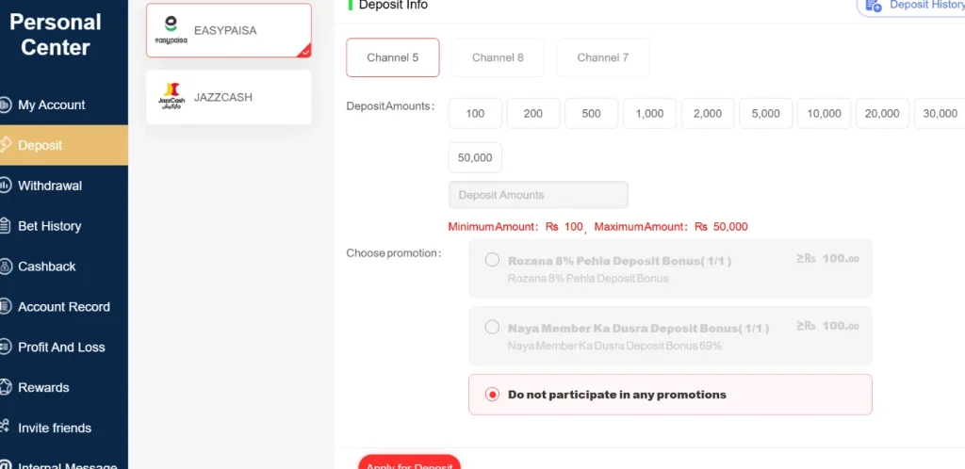
Task: Switch to Channel 5 tab
Action: coord(393,57)
